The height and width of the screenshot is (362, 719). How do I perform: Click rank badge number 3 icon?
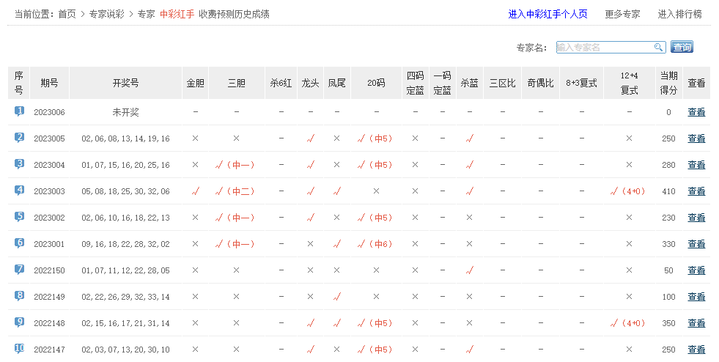[x=19, y=164]
